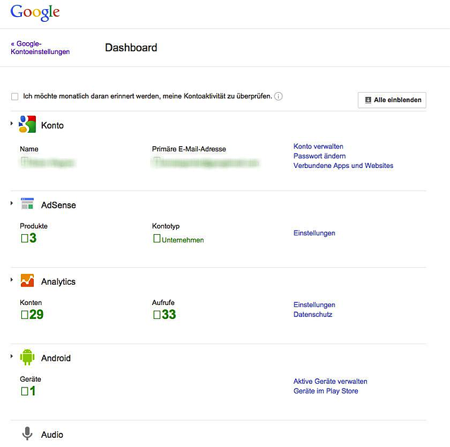The width and height of the screenshot is (450, 447).
Task: Open the Analytics Datenschutz link
Action: (x=313, y=314)
